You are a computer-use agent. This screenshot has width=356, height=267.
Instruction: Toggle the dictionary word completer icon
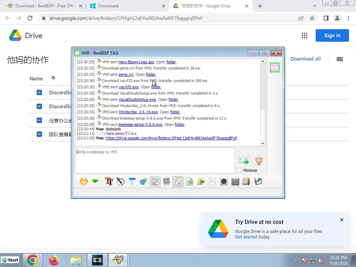[167, 181]
